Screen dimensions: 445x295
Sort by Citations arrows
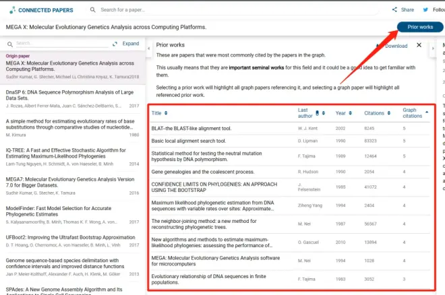pyautogui.click(x=389, y=113)
